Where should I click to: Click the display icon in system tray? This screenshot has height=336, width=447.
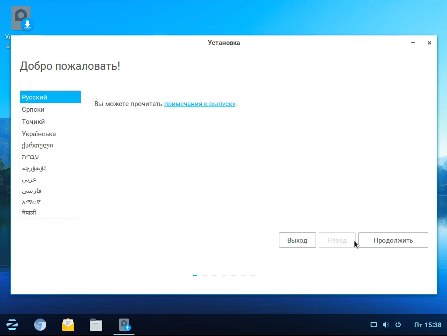373,325
